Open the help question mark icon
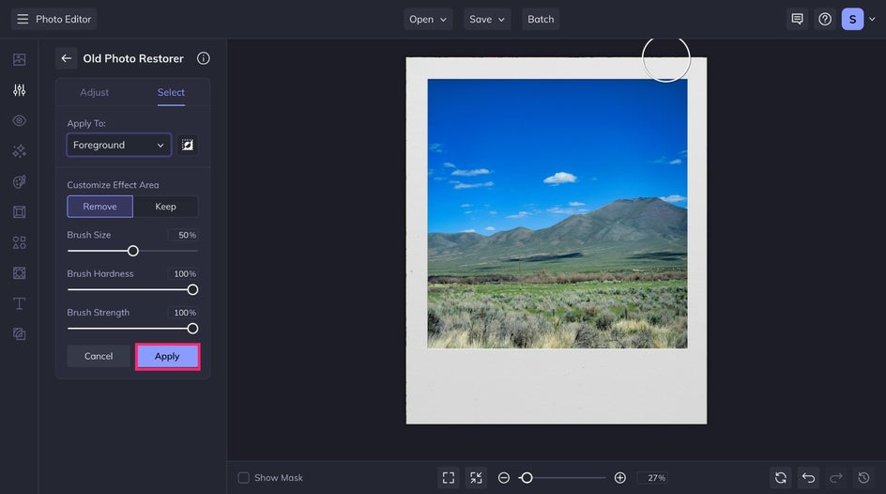The image size is (886, 494). click(825, 19)
